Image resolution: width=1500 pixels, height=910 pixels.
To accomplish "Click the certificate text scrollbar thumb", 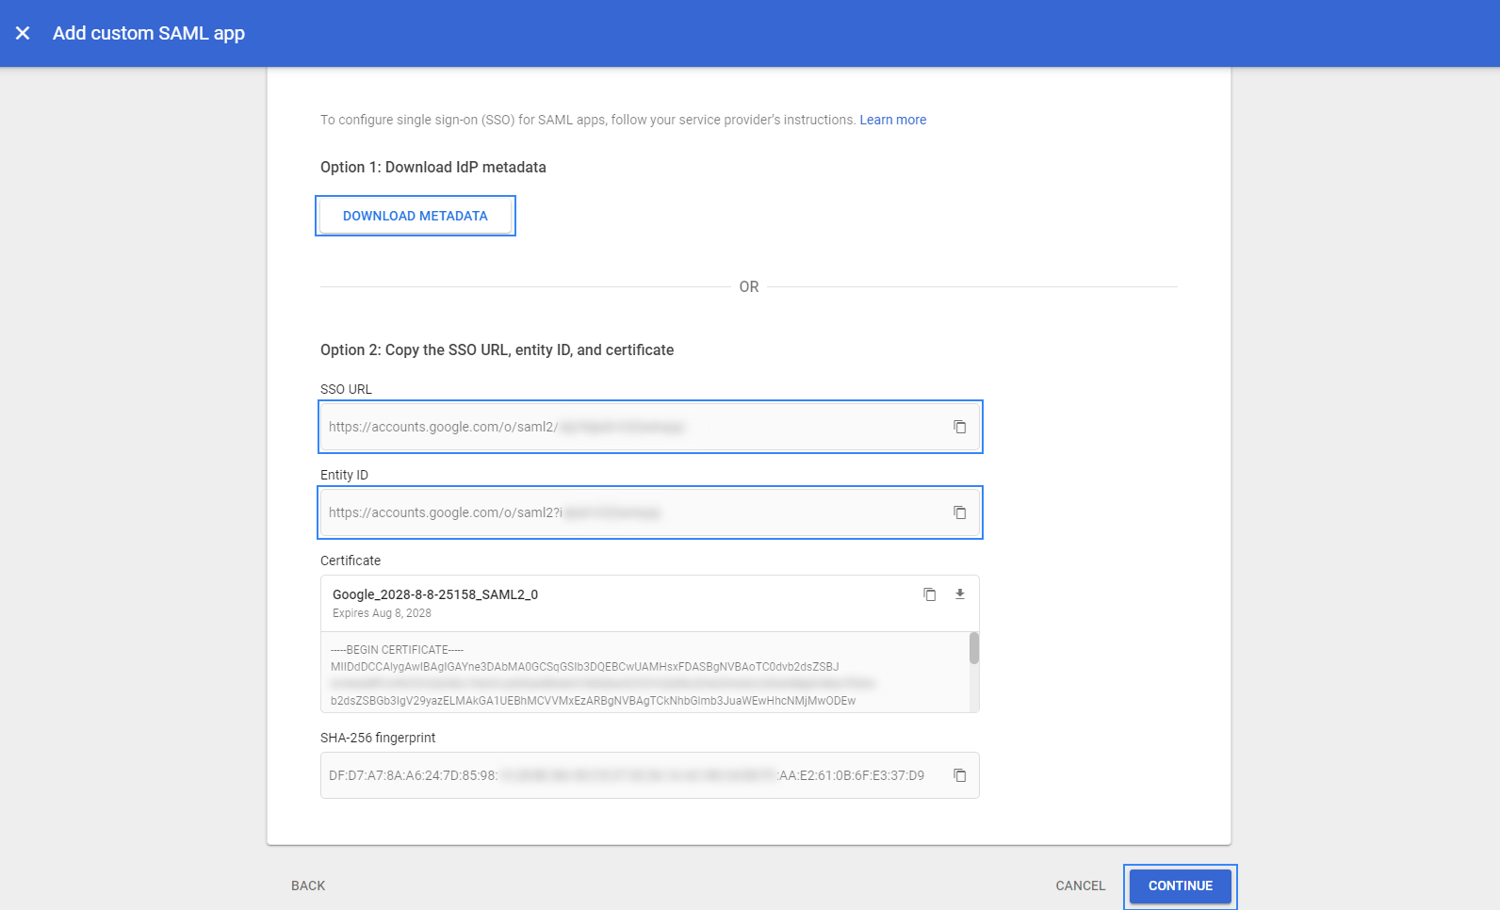I will tap(973, 648).
